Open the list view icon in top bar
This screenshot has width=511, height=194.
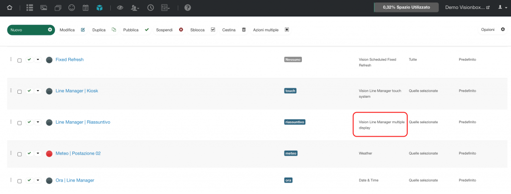29,8
